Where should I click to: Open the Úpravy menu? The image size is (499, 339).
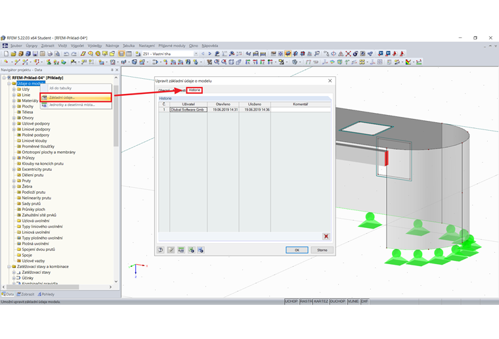(32, 46)
